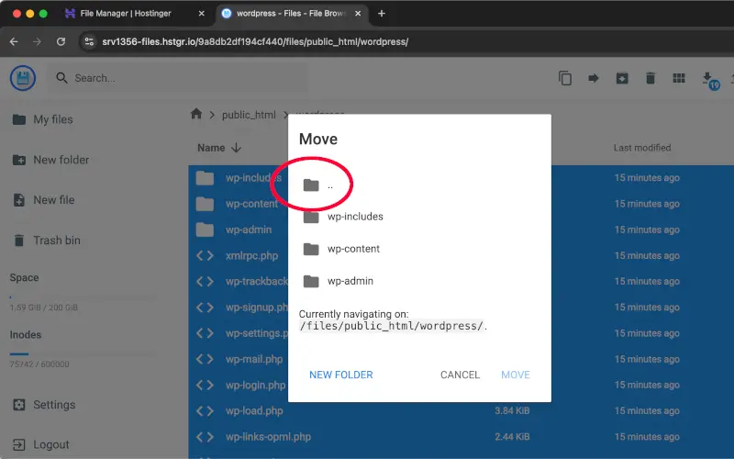Click the archive toolbar icon
Viewport: 734px width, 459px height.
click(622, 78)
